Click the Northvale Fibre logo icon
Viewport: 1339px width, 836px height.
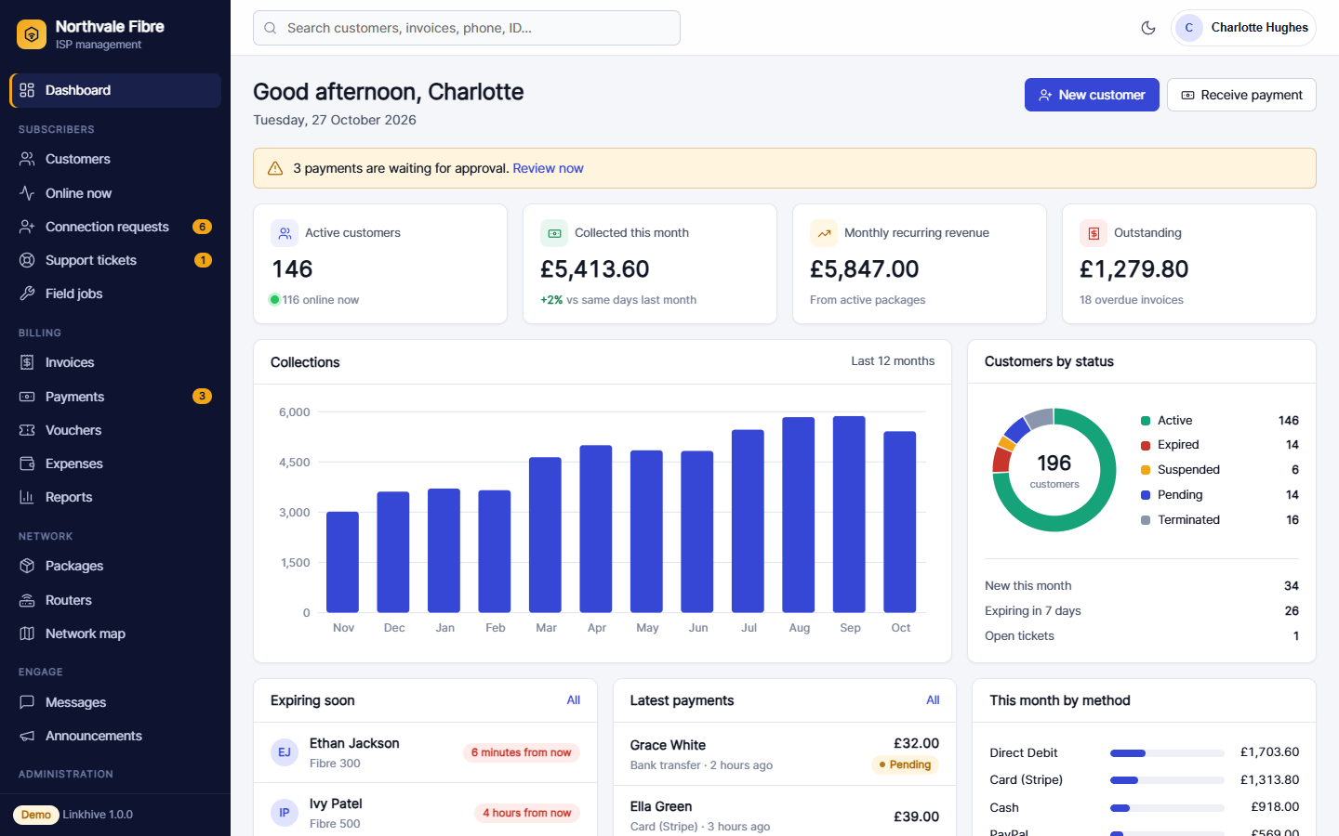pos(32,34)
